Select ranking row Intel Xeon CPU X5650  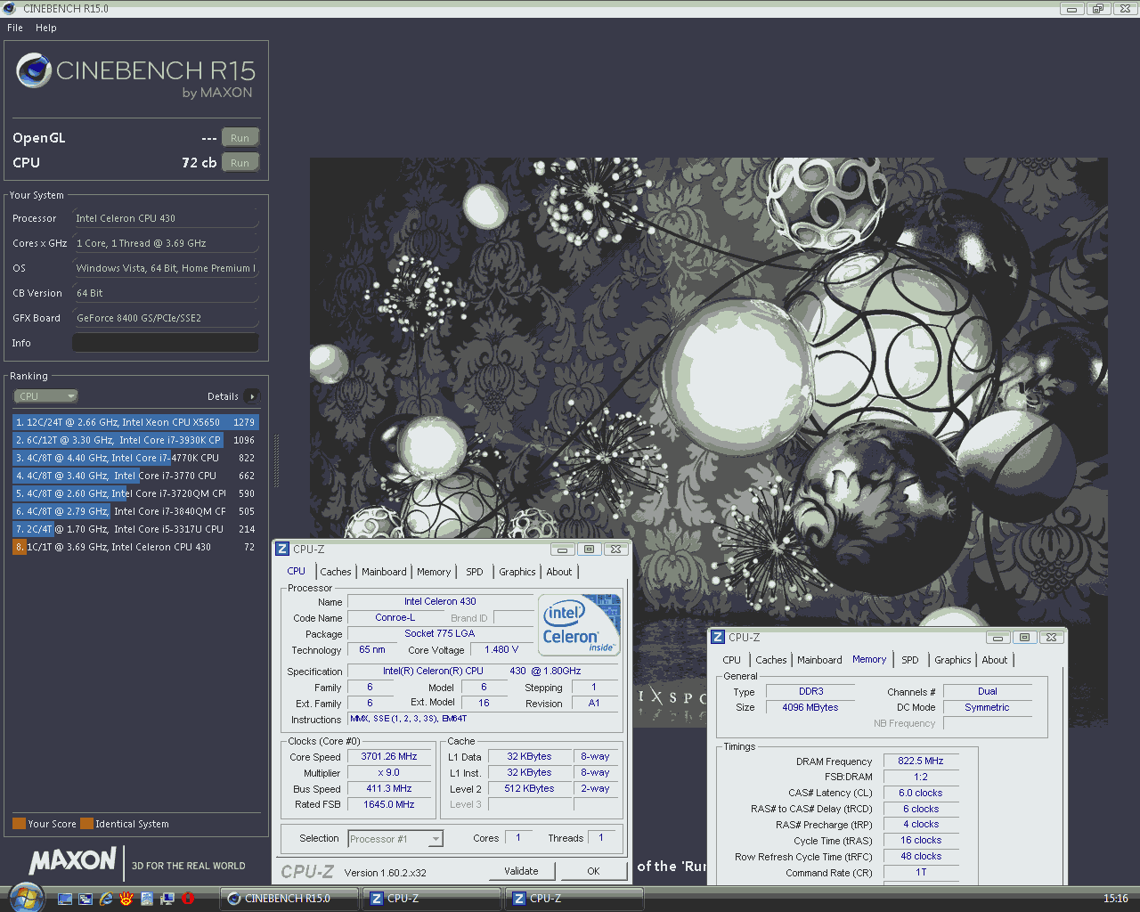(x=135, y=422)
